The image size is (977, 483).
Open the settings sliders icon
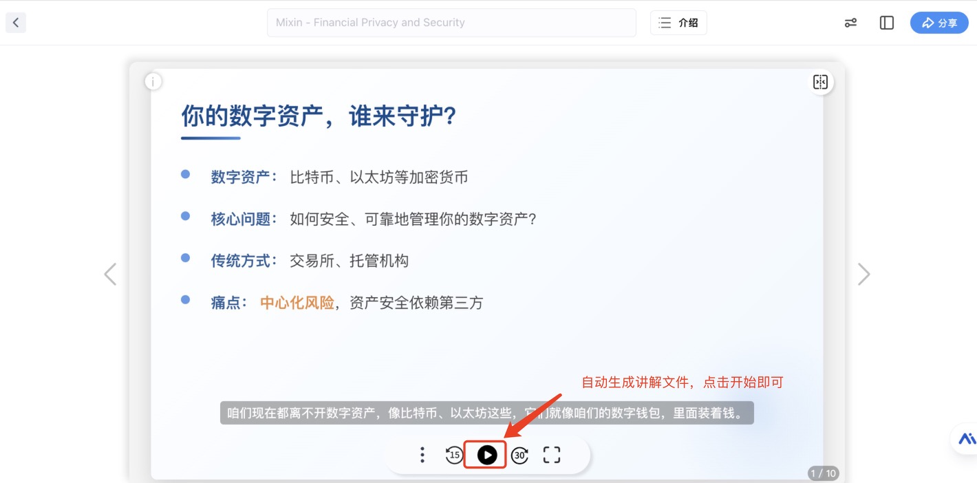pyautogui.click(x=851, y=23)
